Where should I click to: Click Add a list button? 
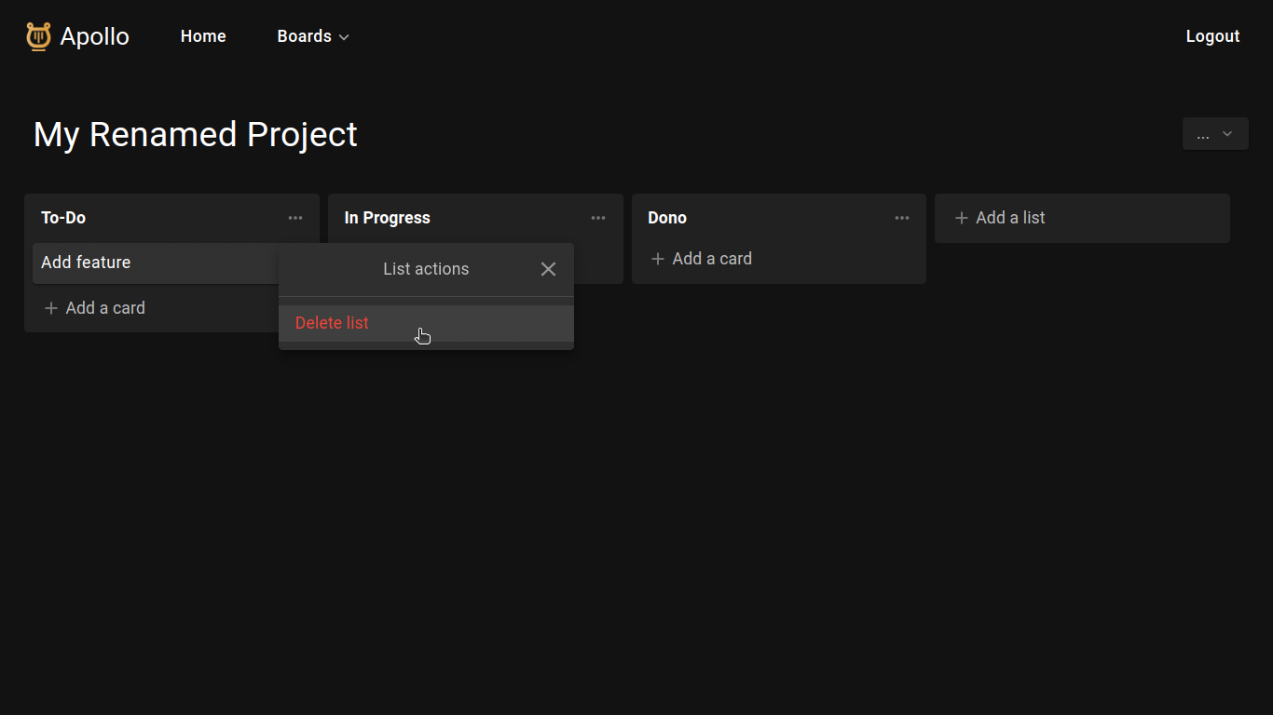click(x=1082, y=218)
